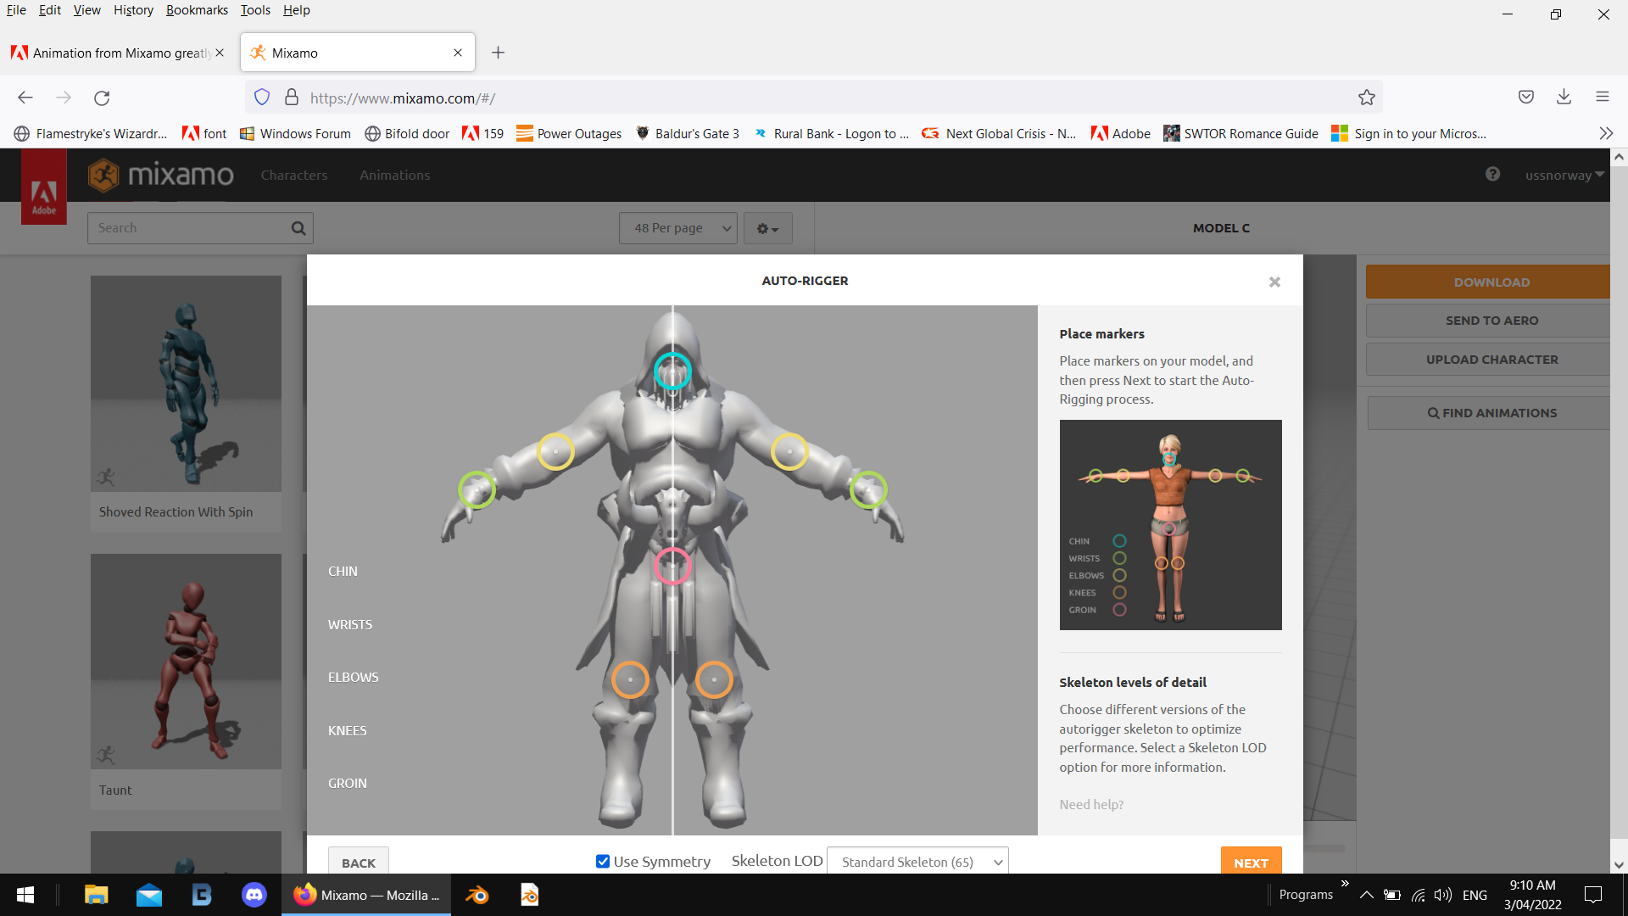Expand the ussnorway account dropdown
The image size is (1628, 916).
pyautogui.click(x=1563, y=175)
